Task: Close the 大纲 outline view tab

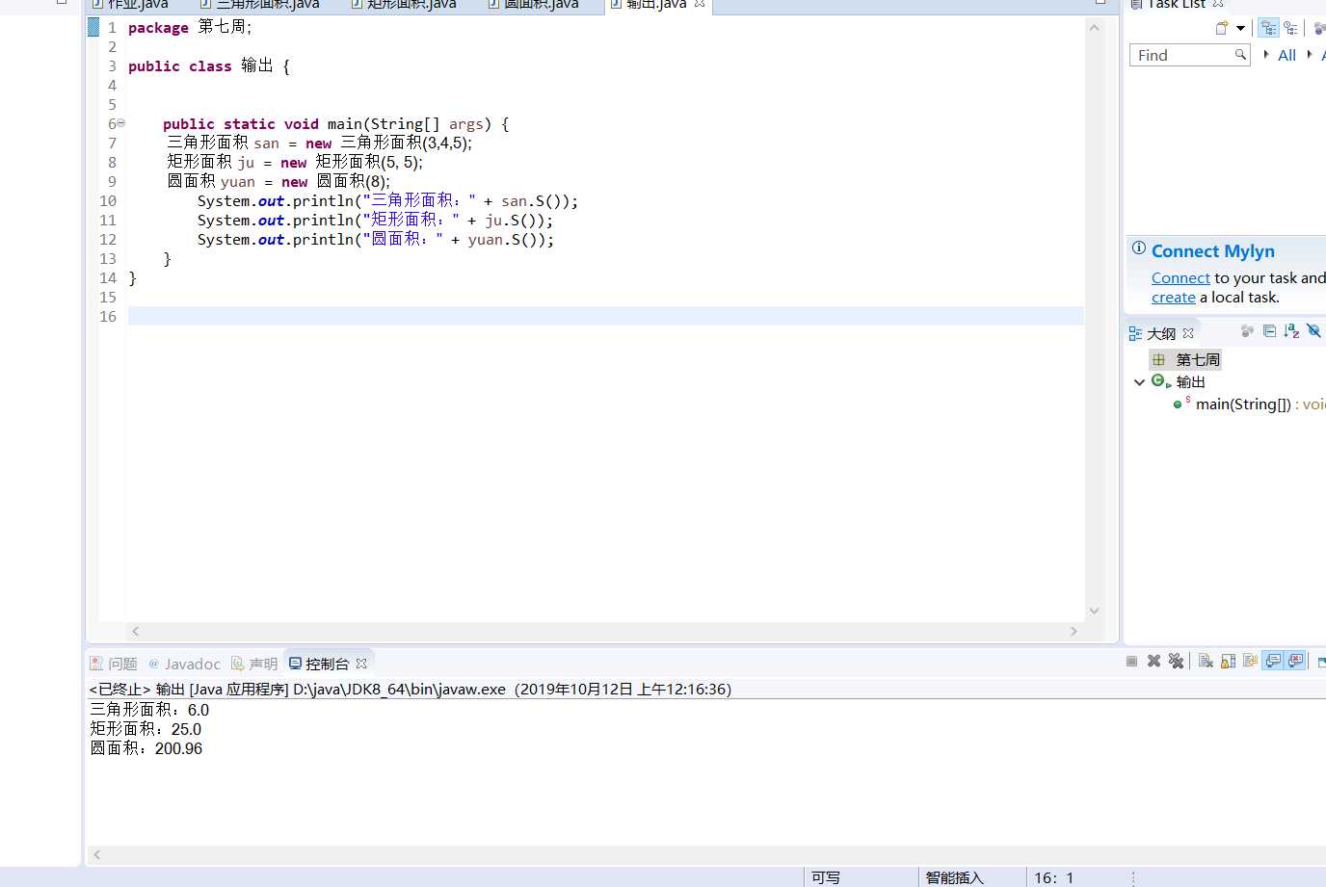Action: (1188, 333)
